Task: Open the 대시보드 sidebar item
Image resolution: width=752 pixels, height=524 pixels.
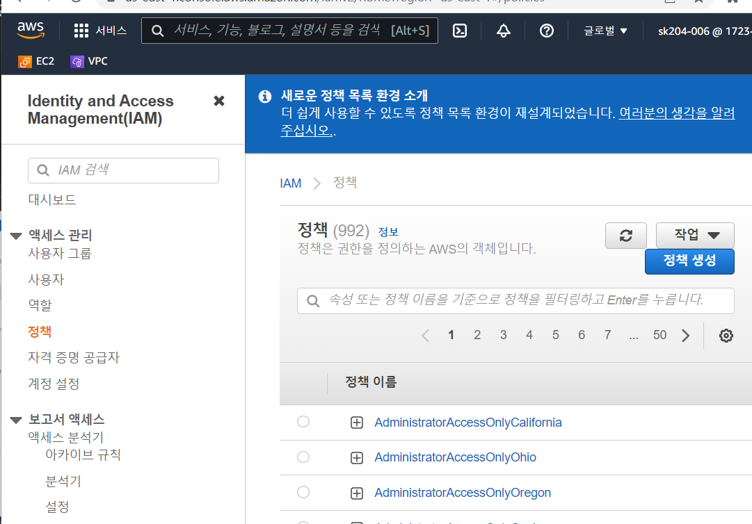Action: [x=51, y=199]
